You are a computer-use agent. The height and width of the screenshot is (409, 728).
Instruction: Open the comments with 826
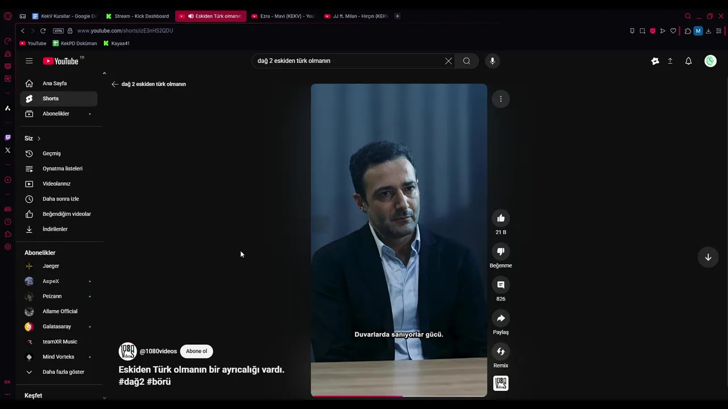point(500,285)
